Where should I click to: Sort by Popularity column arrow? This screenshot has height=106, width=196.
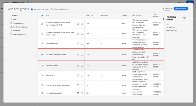click(96, 15)
